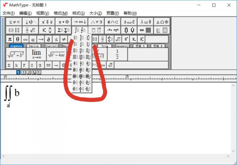
Task: Insert the infinity symbol from small bar
Action: tap(25, 39)
